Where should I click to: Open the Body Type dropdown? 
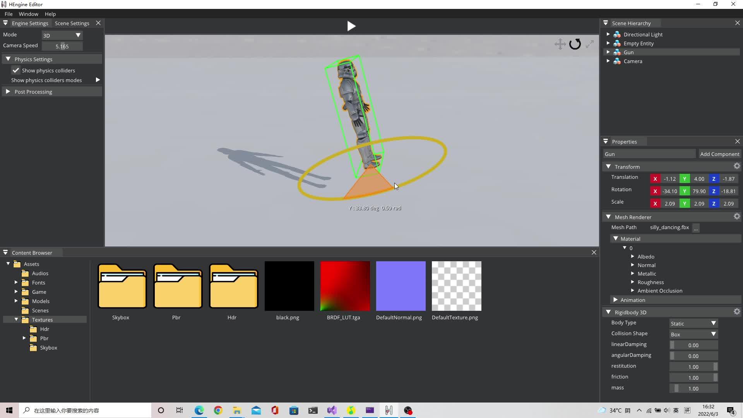[x=693, y=323]
